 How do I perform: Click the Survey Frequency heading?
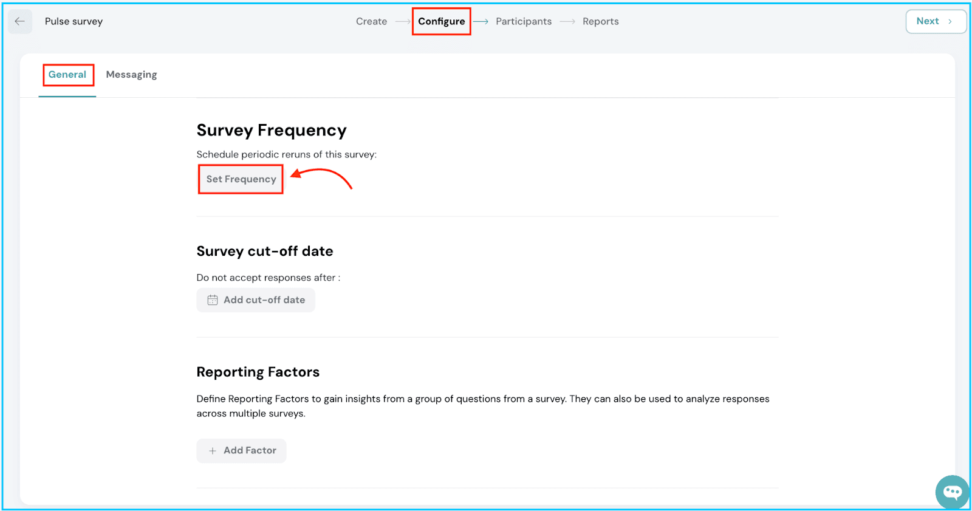point(272,131)
